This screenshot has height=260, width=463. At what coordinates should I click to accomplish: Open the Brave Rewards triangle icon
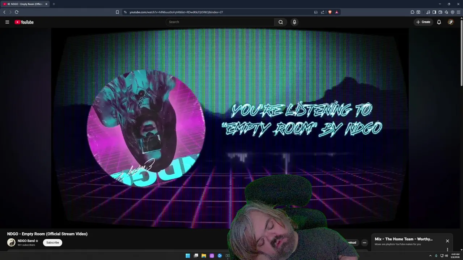click(336, 12)
